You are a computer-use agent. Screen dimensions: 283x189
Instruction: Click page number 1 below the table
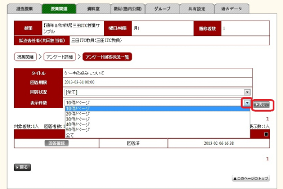[266, 159]
